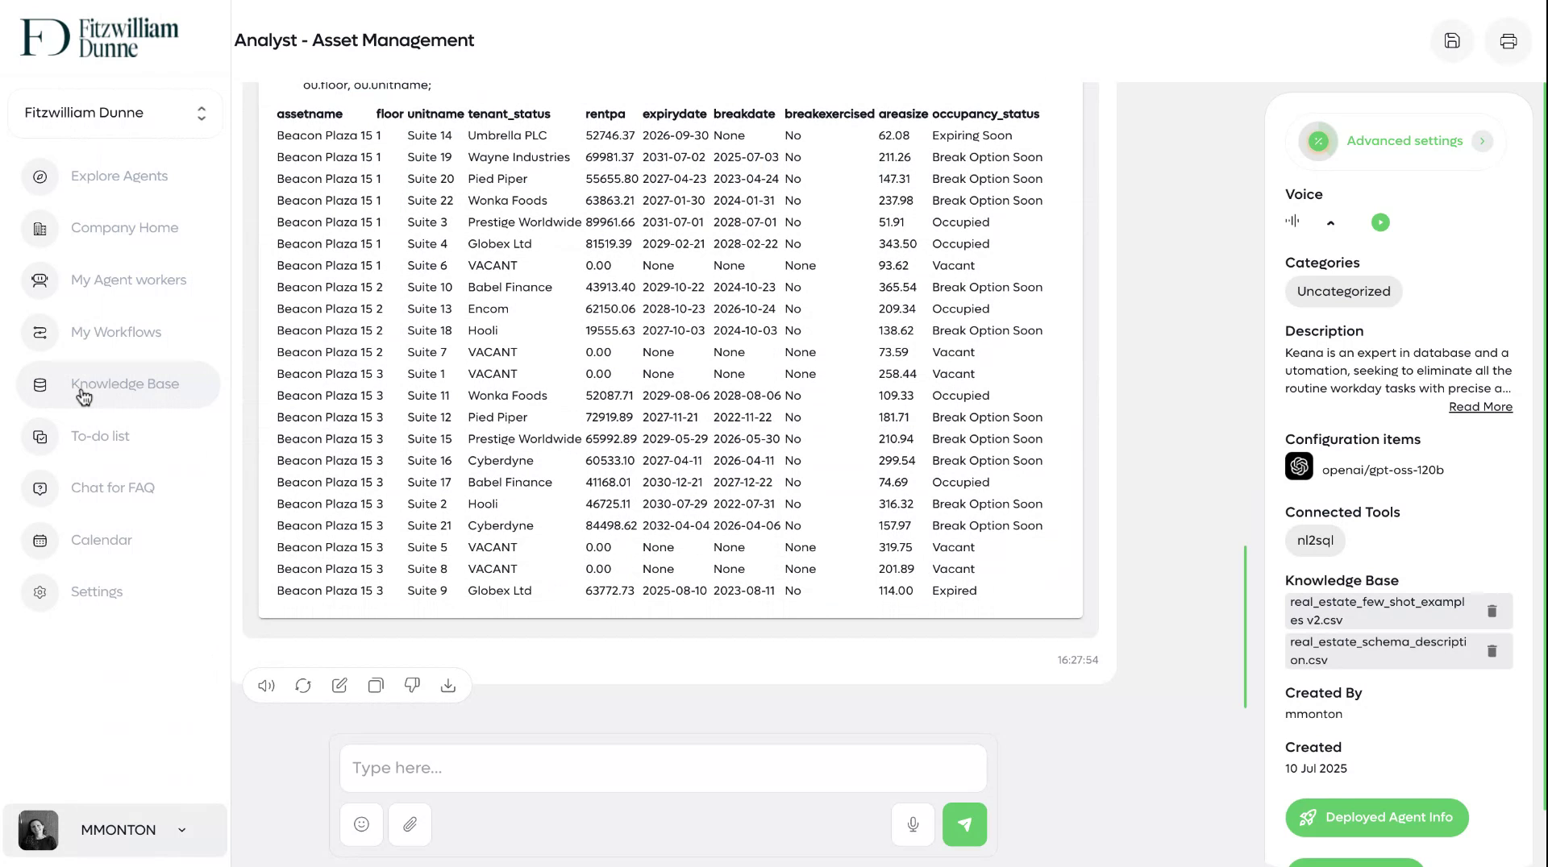The width and height of the screenshot is (1548, 867).
Task: Select My Agent workers menu item
Action: [128, 280]
